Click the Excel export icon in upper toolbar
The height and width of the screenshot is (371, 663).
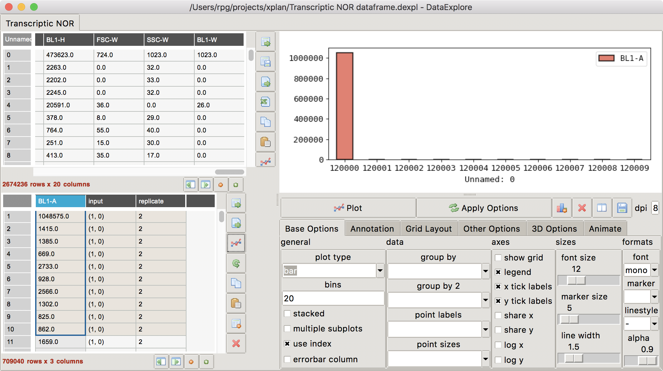point(266,102)
